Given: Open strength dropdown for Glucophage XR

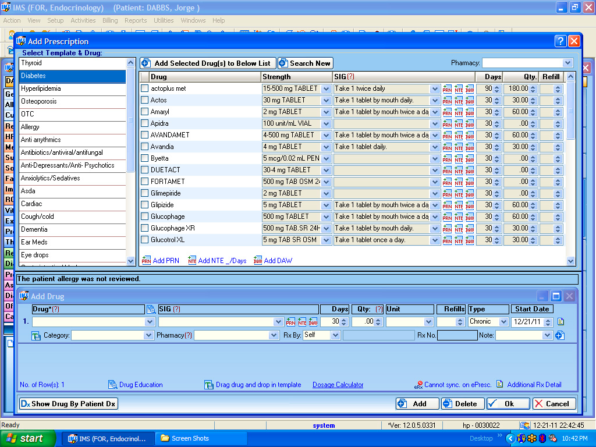Looking at the screenshot, I should [326, 228].
